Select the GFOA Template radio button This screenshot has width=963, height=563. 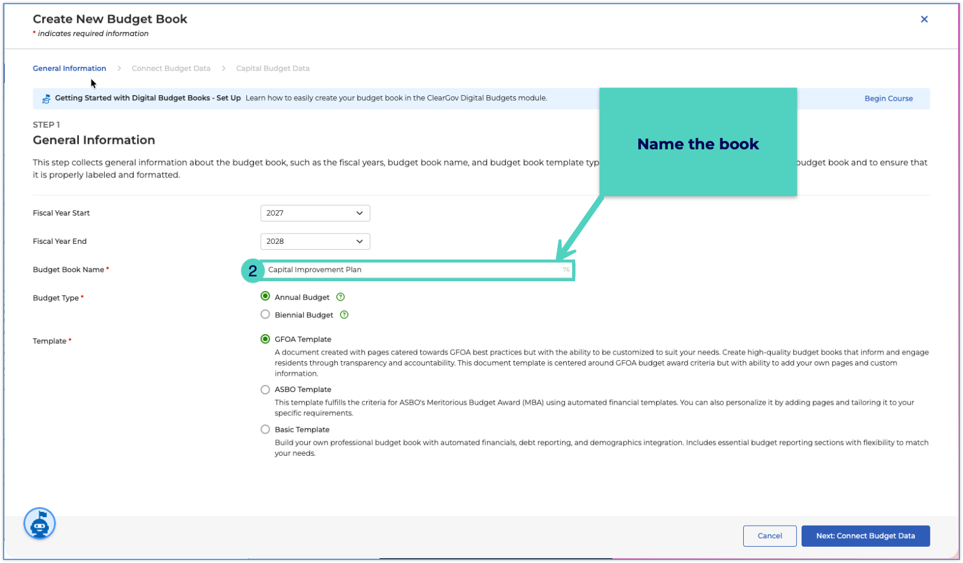point(265,339)
